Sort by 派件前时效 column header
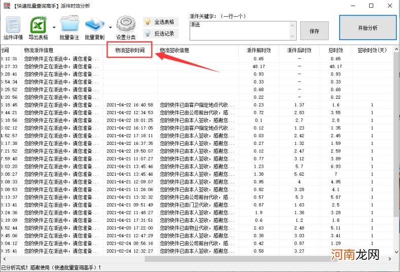Image resolution: width=400 pixels, height=272 pixels. click(259, 50)
